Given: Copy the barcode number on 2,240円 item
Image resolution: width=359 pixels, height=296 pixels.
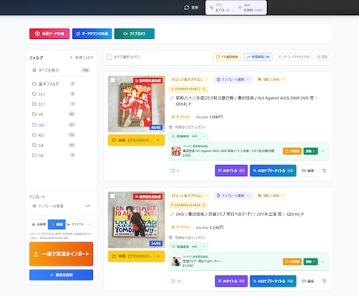Looking at the screenshot, I should [x=204, y=205].
